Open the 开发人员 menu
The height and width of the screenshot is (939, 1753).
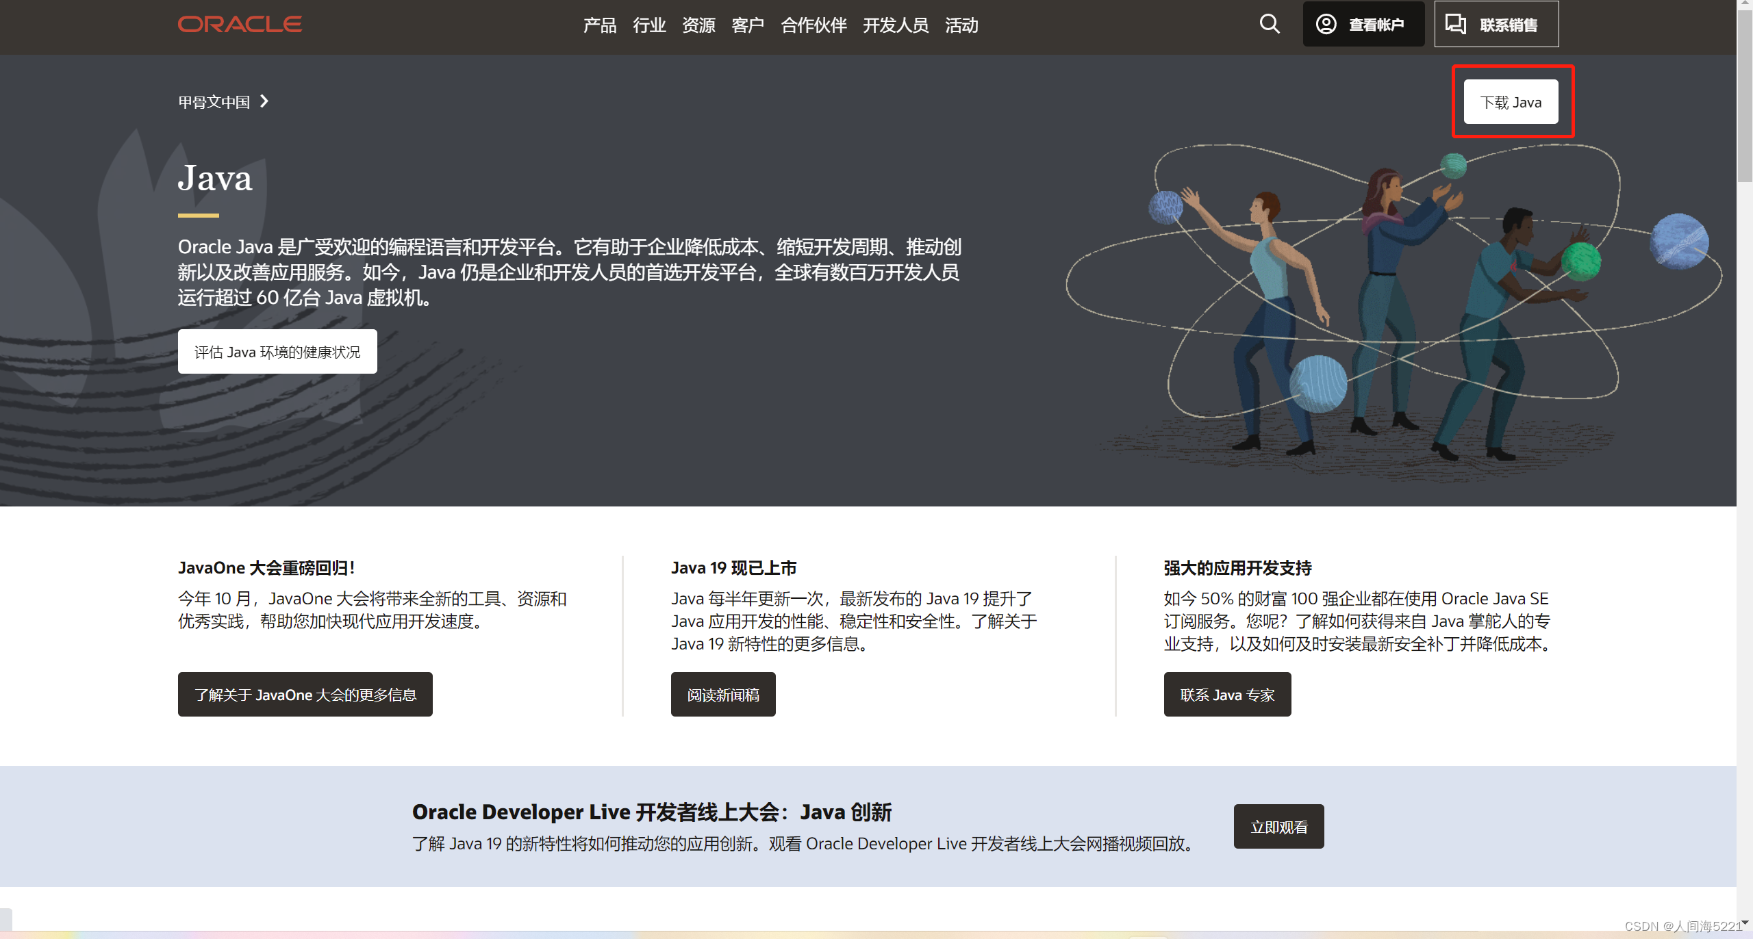click(896, 26)
